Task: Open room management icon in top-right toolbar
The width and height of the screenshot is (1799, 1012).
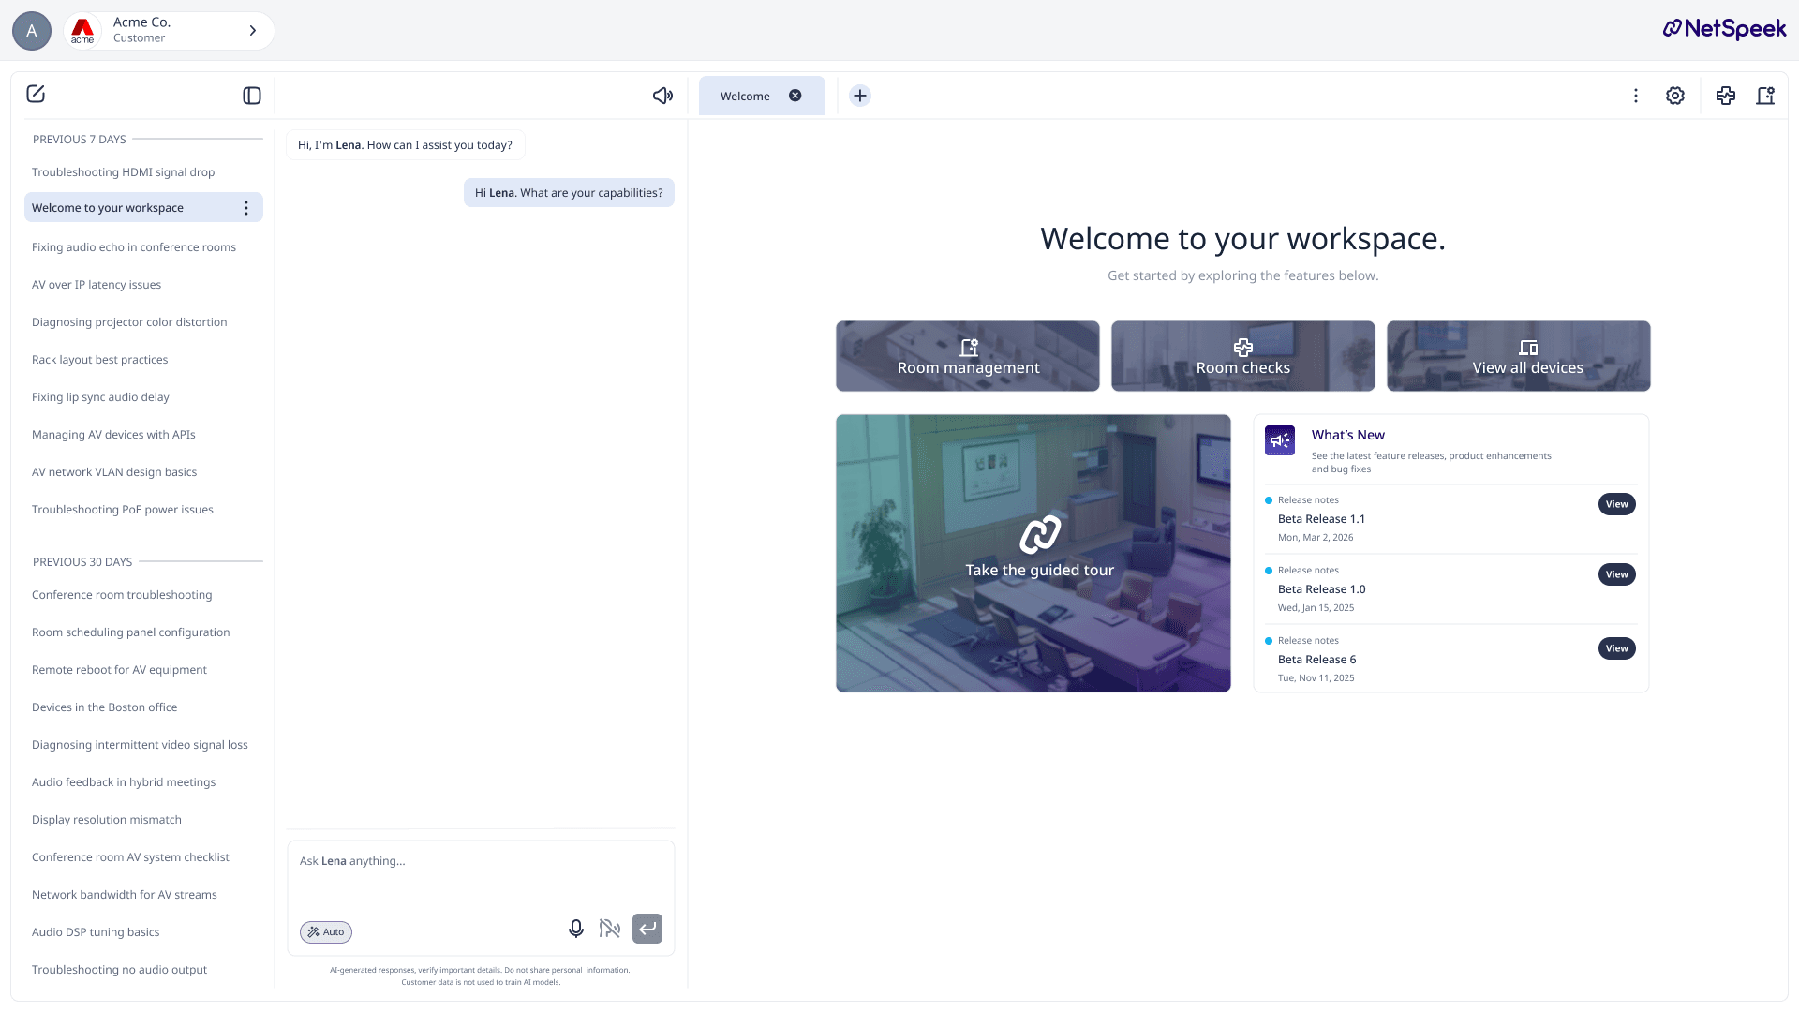Action: [x=1765, y=96]
